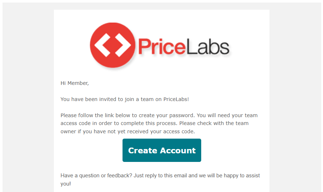This screenshot has height=192, width=323.
Task: Click the left white angle bracket in logo
Action: pos(102,45)
